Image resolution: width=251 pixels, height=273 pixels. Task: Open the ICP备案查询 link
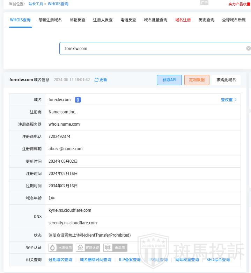[x=130, y=260]
